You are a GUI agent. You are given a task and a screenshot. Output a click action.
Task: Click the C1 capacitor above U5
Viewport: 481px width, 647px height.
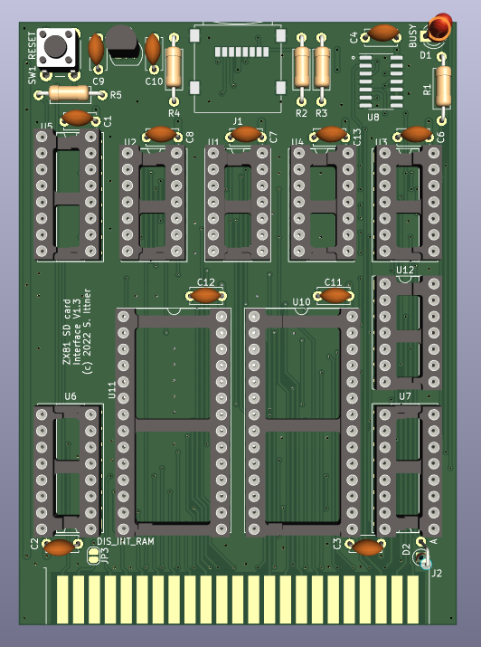pos(78,119)
